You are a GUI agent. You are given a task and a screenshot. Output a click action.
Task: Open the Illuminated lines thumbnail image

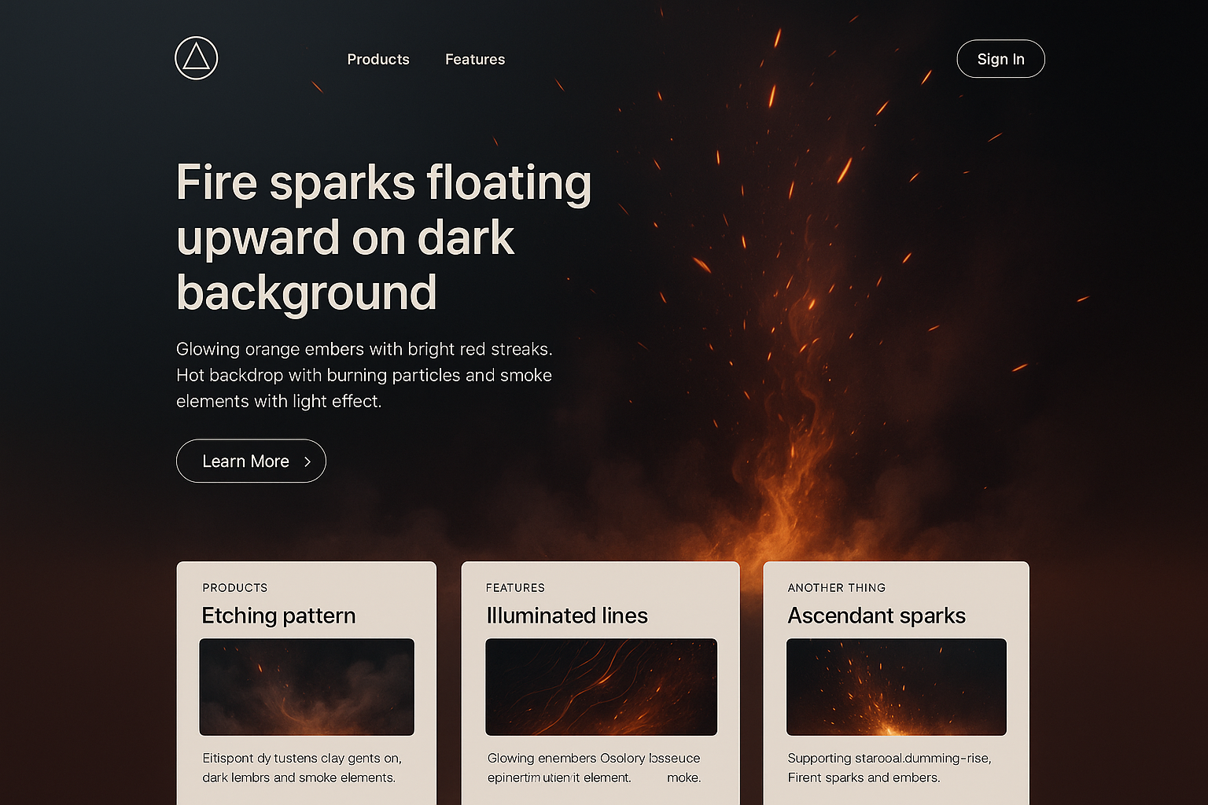pyautogui.click(x=601, y=687)
